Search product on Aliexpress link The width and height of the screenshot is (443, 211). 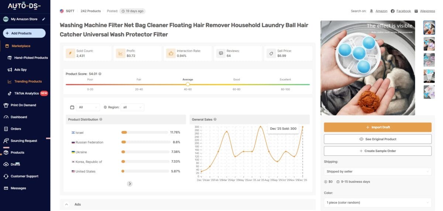click(427, 11)
